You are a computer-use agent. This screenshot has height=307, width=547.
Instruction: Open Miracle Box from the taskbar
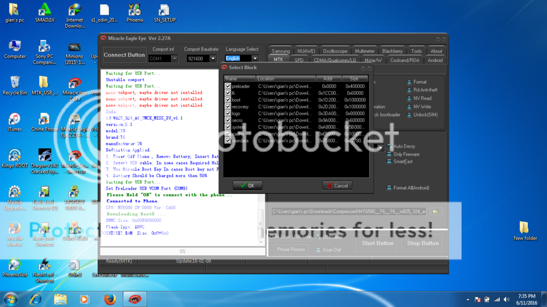[x=134, y=299]
